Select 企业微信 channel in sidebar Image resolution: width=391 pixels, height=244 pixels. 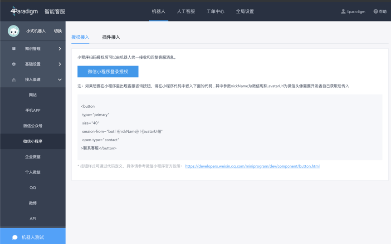tap(33, 157)
